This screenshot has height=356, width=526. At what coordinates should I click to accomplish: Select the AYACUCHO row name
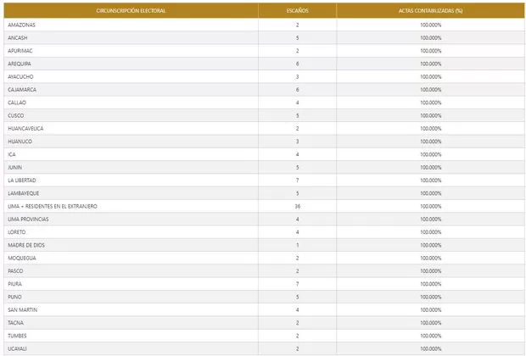20,77
